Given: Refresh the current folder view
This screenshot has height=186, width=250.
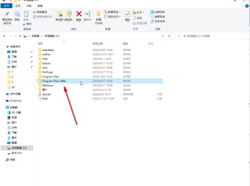Looking at the screenshot, I should pos(169,36).
